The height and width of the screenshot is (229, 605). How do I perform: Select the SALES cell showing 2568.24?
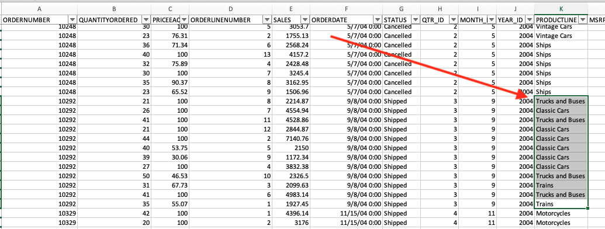291,45
